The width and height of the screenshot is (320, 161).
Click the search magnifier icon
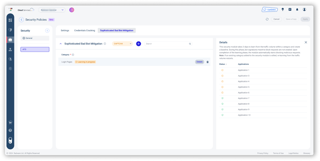click(x=190, y=44)
